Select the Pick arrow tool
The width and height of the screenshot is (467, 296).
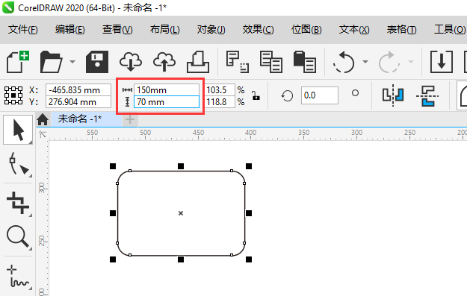coord(18,130)
